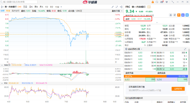Switch to 日K daily candlestick tab
Screen dimensions: 190x103
pyautogui.click(x=31, y=7)
